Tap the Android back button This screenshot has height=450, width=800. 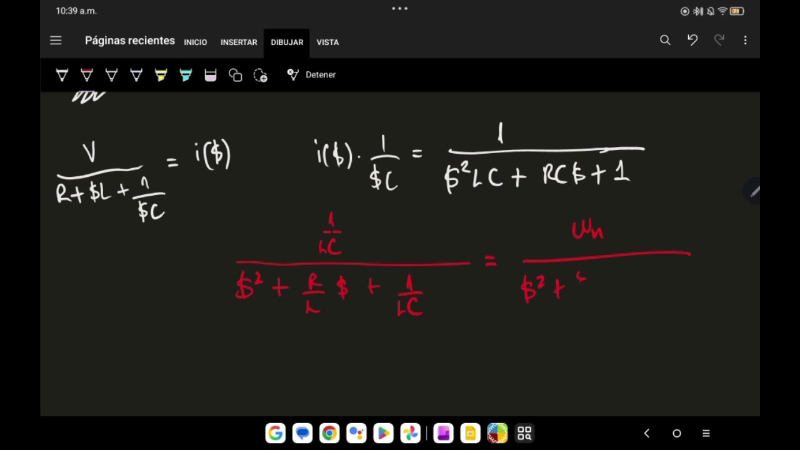[x=647, y=433]
